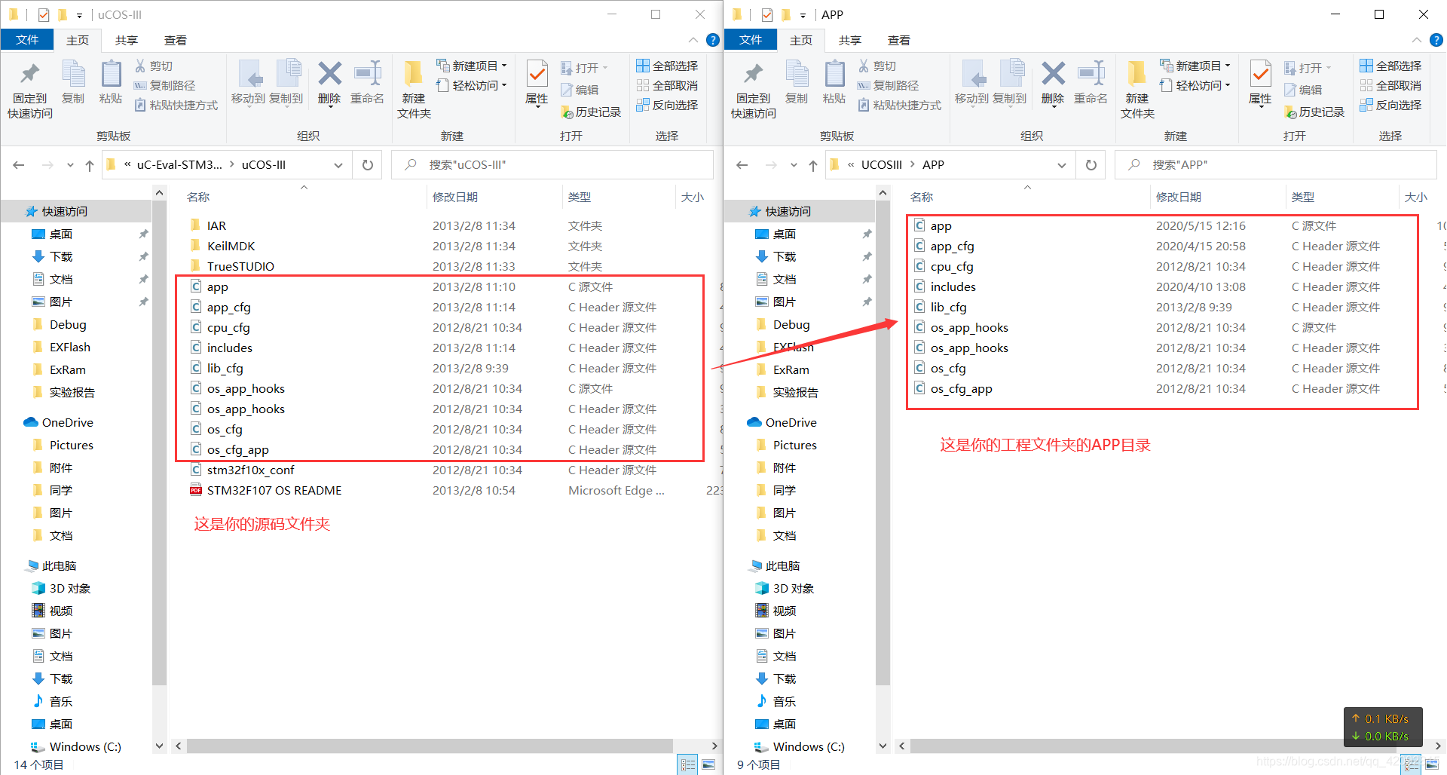Expand address bar history in uCOS-III window
The image size is (1447, 775).
tap(338, 165)
